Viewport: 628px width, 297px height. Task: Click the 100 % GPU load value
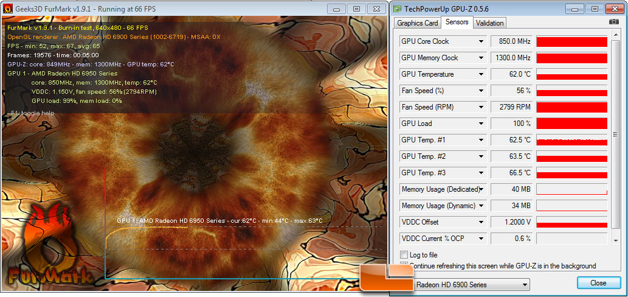(x=511, y=124)
